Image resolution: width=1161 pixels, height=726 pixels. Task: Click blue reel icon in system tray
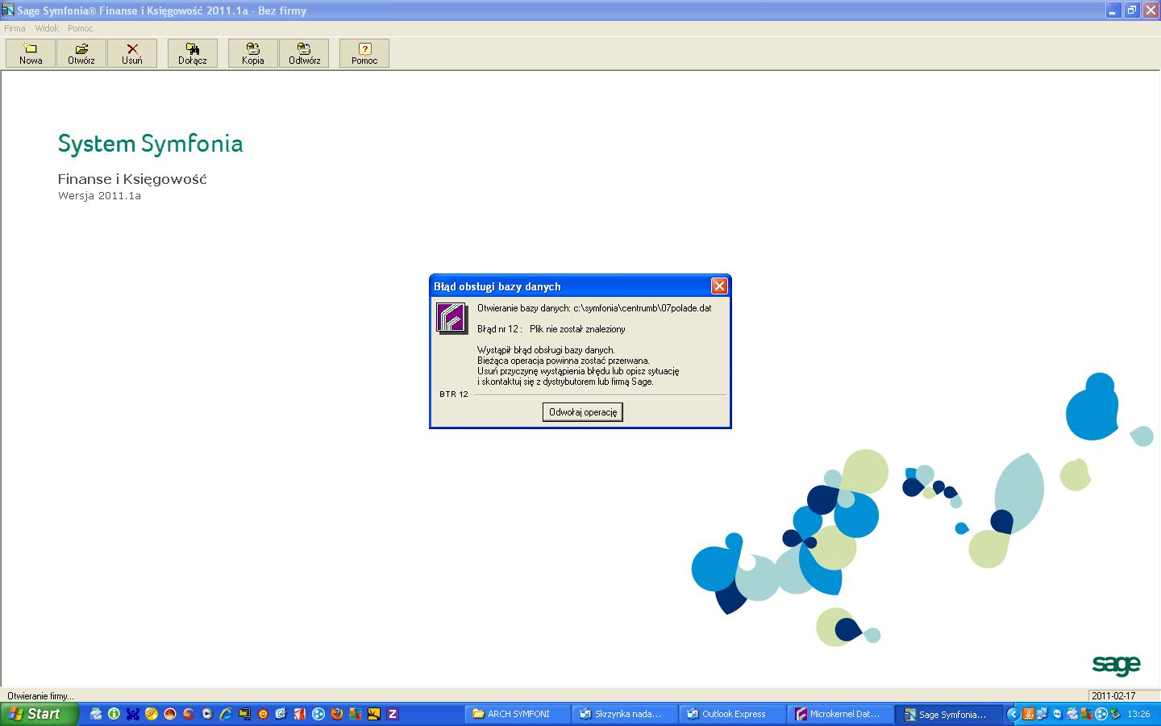(1101, 714)
